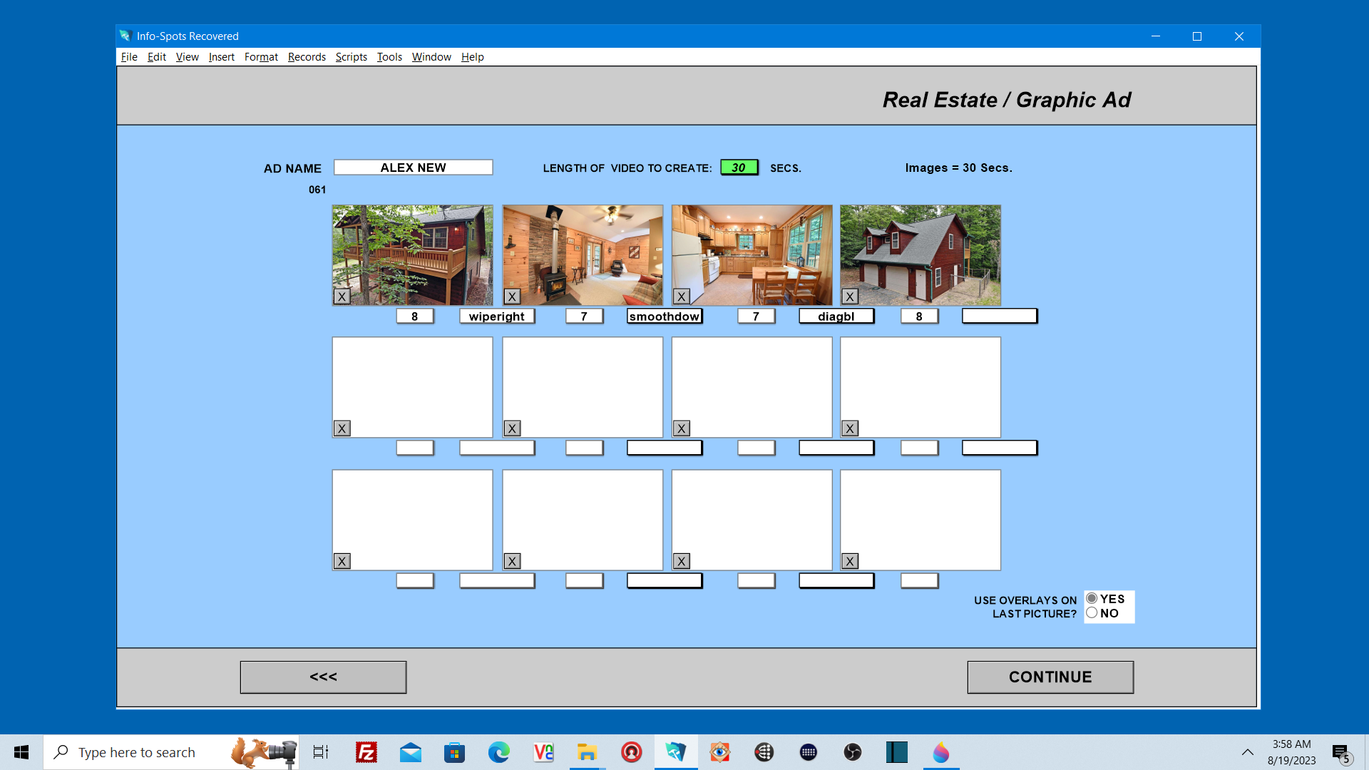The height and width of the screenshot is (770, 1369).
Task: Click X on second row second empty slot
Action: click(x=512, y=428)
